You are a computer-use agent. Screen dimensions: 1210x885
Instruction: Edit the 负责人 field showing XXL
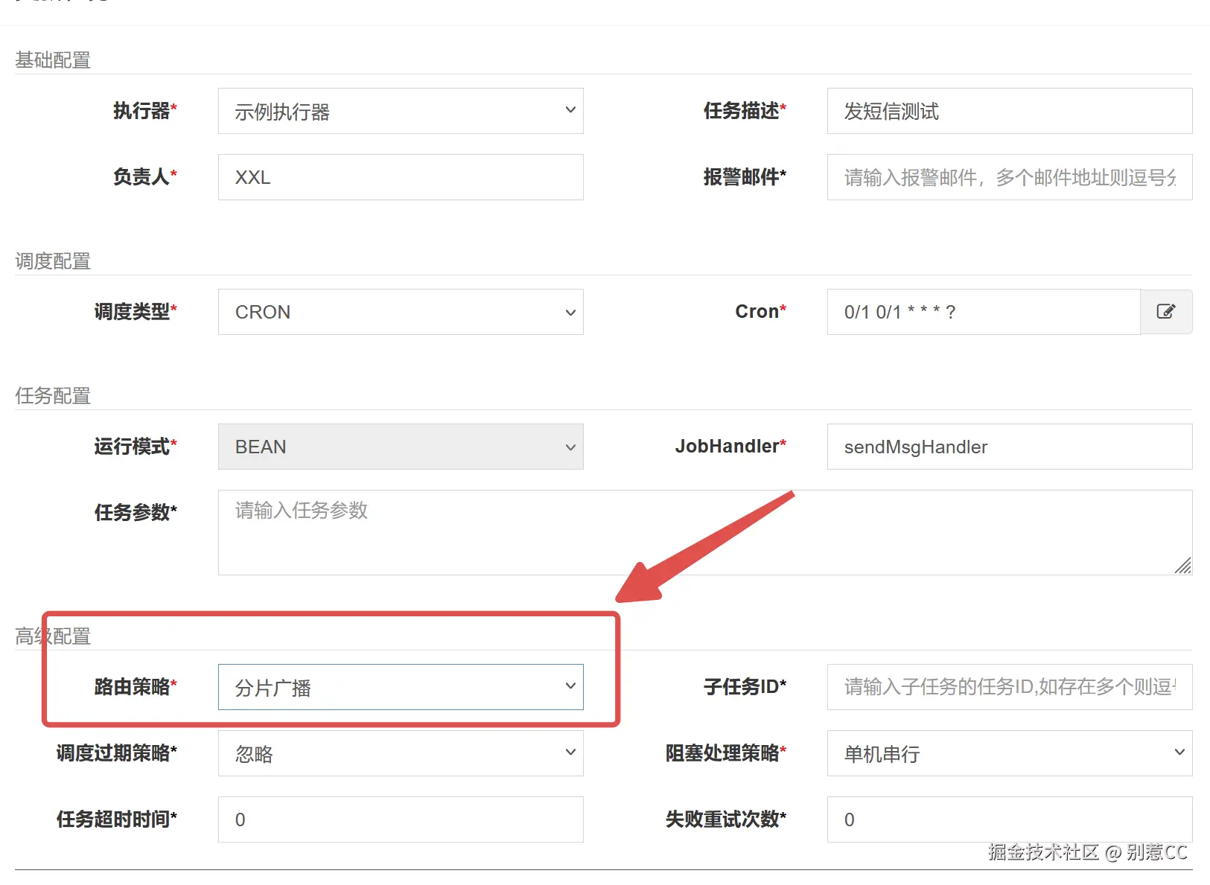(x=400, y=177)
